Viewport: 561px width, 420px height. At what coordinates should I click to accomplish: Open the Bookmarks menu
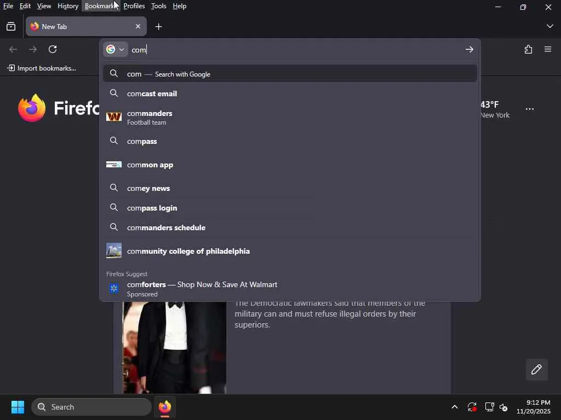tap(101, 6)
